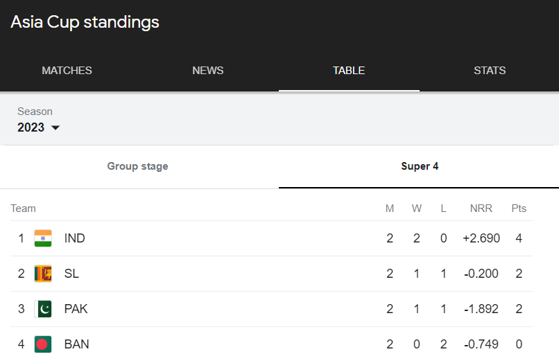
Task: Open the PAK team row
Action: 271,309
